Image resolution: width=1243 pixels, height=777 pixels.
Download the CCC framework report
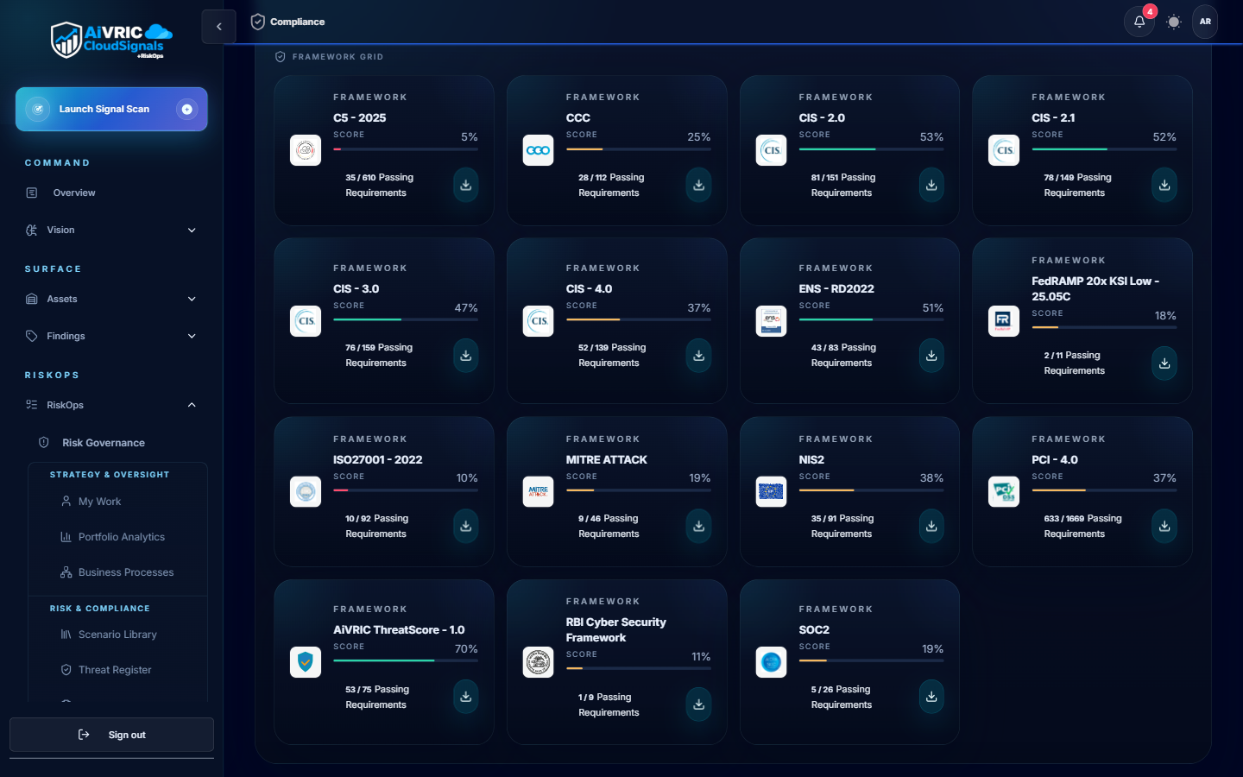[x=699, y=185]
